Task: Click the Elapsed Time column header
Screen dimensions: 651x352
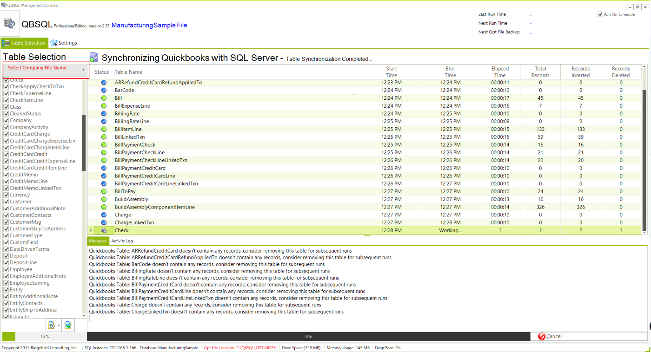Action: coord(500,72)
